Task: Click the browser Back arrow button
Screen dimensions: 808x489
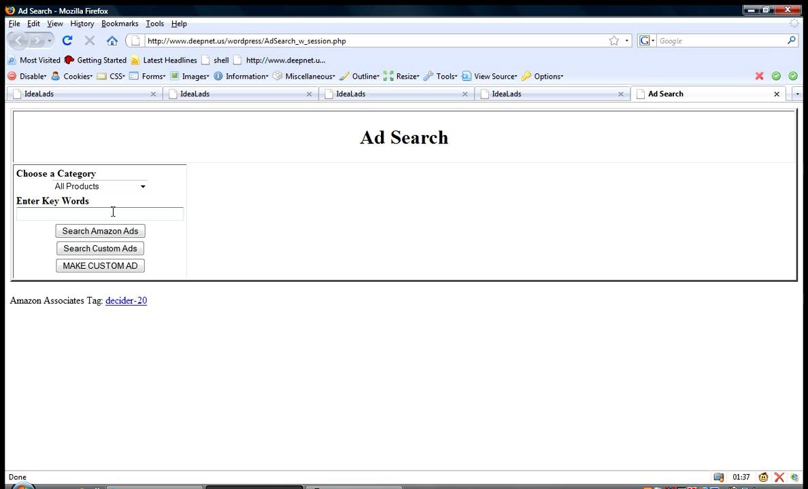Action: pos(18,41)
